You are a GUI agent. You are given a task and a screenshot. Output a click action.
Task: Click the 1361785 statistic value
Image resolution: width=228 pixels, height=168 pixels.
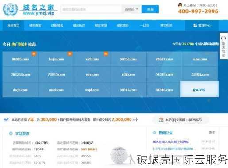point(41,143)
